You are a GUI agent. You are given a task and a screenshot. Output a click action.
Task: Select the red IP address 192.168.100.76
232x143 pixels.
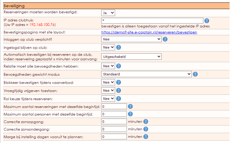(x=42, y=25)
